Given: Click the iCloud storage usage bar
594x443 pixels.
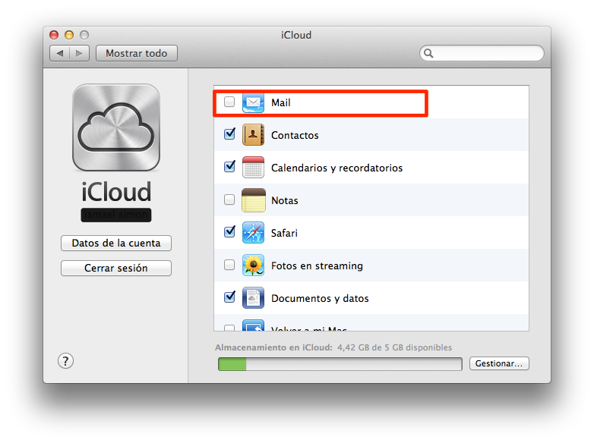Looking at the screenshot, I should pos(340,364).
